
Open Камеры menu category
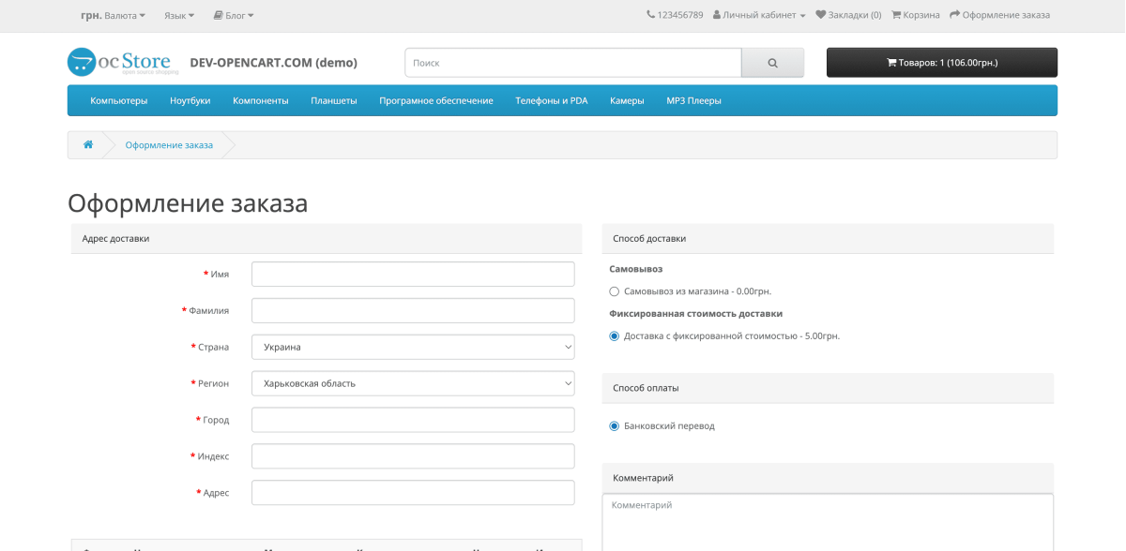(x=627, y=100)
